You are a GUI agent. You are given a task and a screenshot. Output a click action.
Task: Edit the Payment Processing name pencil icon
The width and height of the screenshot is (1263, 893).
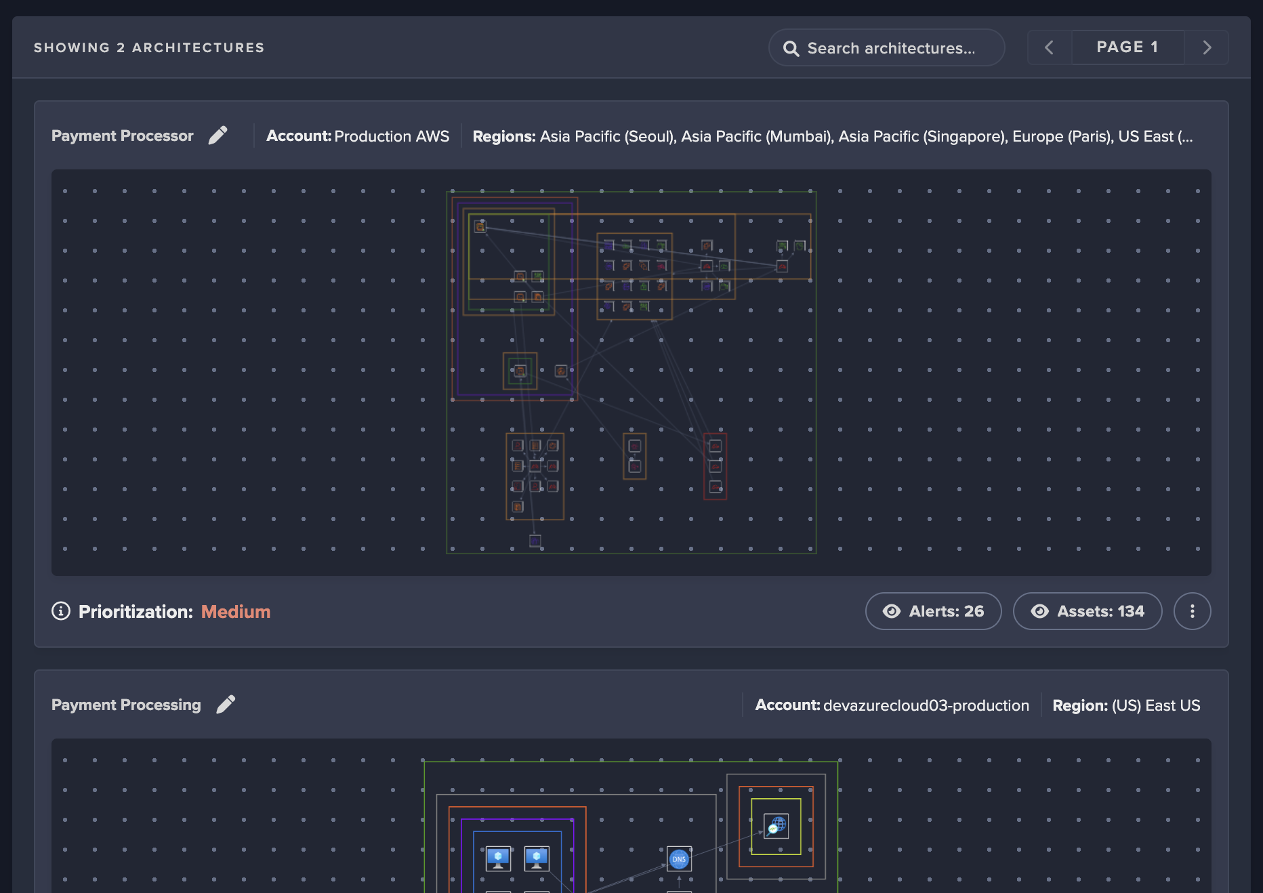tap(226, 705)
